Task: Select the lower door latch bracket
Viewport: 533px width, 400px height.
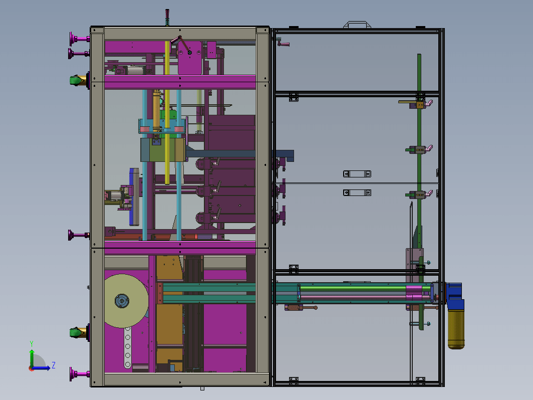Action: [357, 192]
